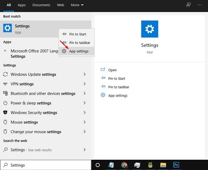Expand Power & sleep settings arrow
The height and width of the screenshot is (170, 208).
click(84, 103)
